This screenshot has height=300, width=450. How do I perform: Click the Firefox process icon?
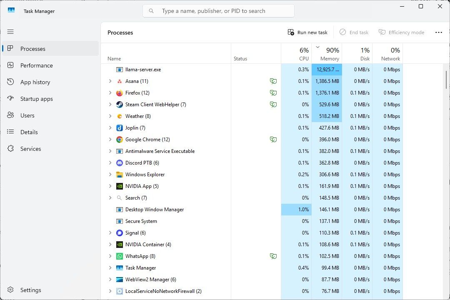point(120,93)
